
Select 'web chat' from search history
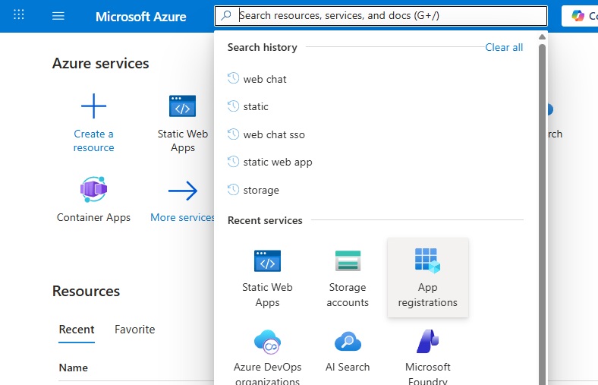click(x=265, y=79)
